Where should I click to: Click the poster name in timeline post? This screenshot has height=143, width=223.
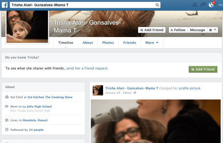click(x=132, y=88)
